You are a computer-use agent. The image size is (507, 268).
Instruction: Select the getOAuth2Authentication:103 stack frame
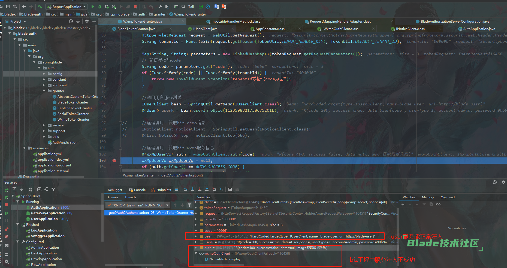(x=149, y=213)
